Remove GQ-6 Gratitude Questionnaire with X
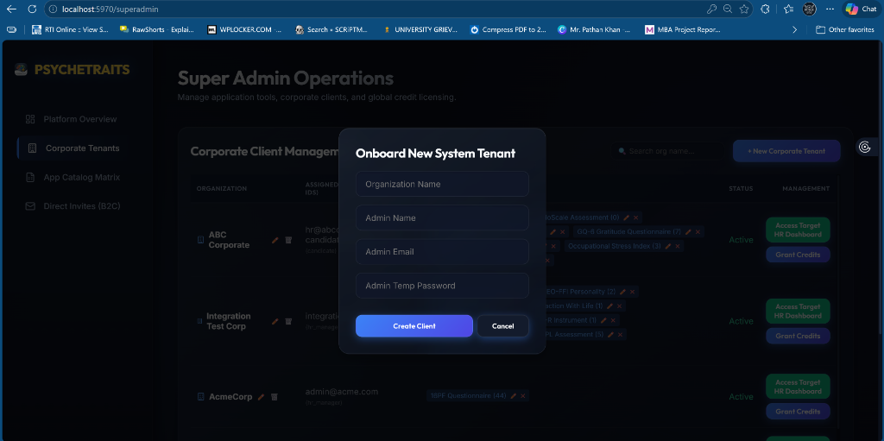884x441 pixels. coord(698,232)
